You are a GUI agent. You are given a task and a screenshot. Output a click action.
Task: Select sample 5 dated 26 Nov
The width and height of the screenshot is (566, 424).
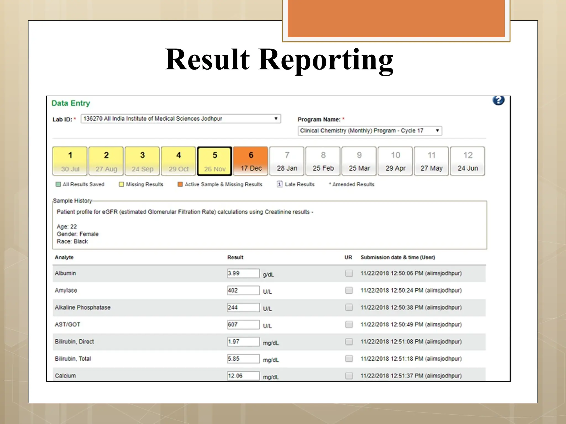(215, 161)
